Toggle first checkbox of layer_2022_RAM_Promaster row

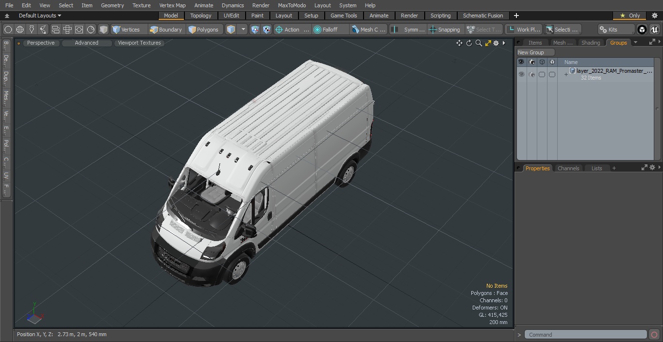542,74
